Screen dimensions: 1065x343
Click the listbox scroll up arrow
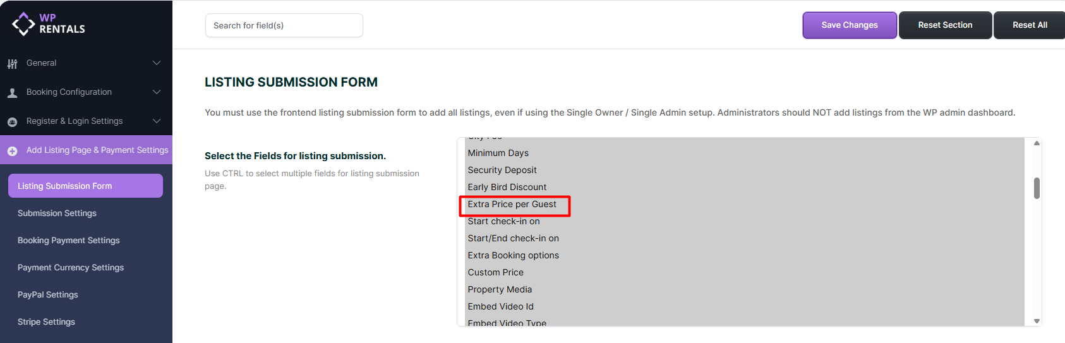pos(1037,143)
